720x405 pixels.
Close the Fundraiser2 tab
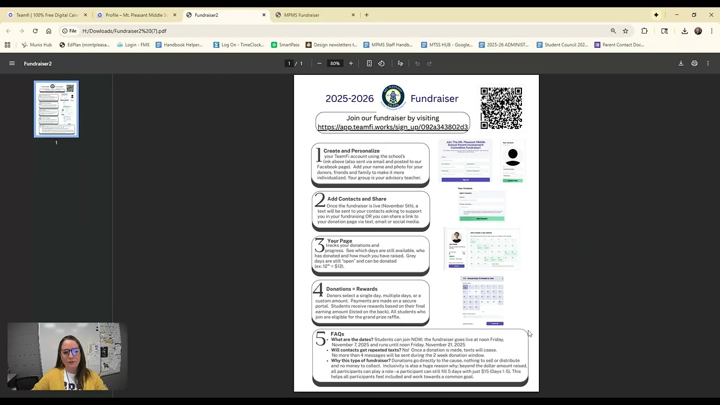pos(264,15)
